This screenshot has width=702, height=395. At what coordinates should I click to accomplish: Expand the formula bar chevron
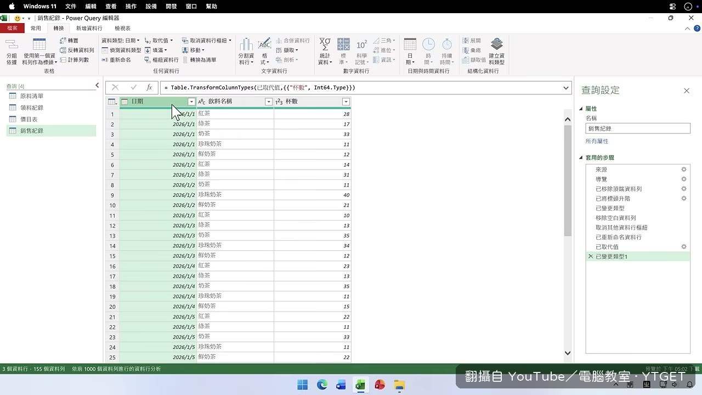point(567,88)
